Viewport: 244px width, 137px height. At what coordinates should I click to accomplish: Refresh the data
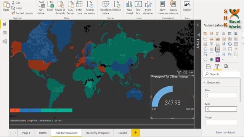click(x=117, y=6)
